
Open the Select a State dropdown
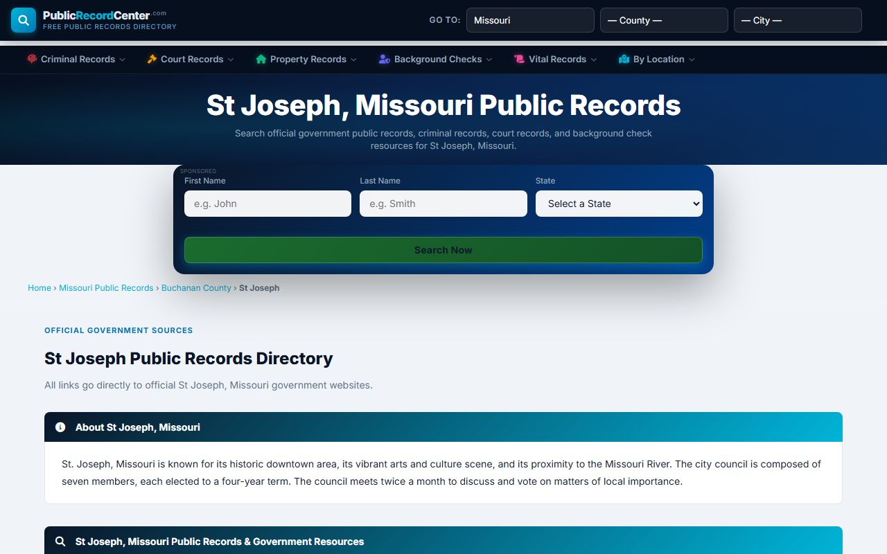pos(619,204)
